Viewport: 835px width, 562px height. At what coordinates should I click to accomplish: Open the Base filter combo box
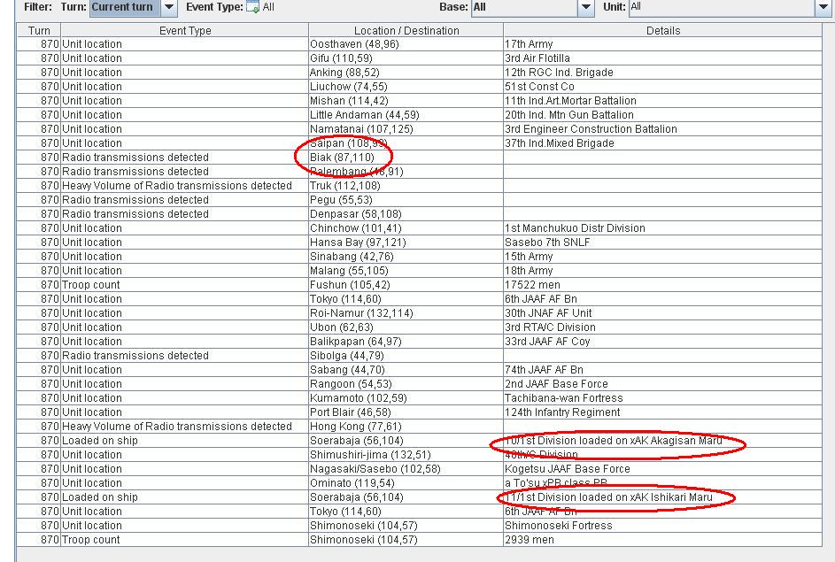pyautogui.click(x=532, y=7)
